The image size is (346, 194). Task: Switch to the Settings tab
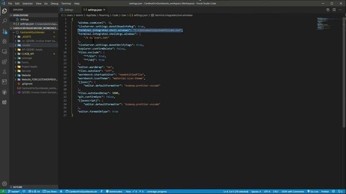coord(69,10)
